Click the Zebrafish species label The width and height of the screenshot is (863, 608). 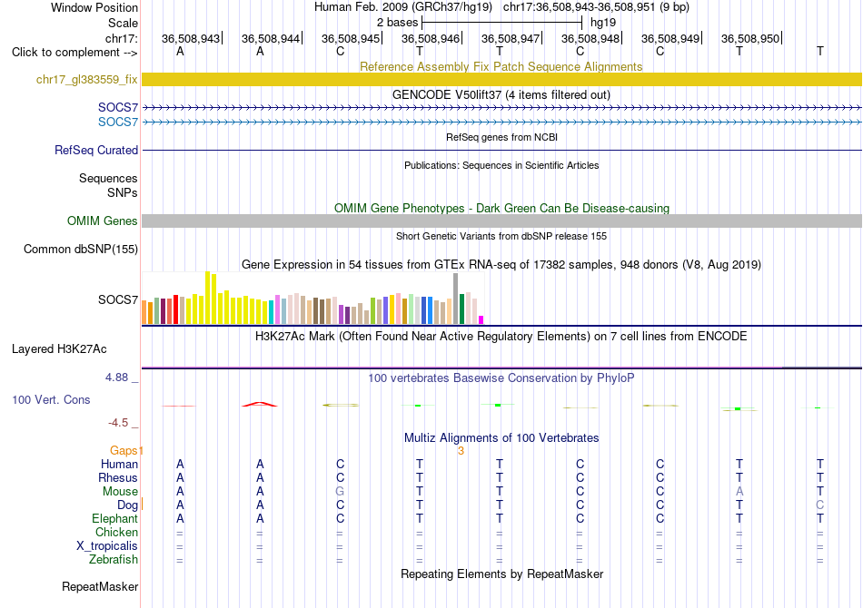[x=114, y=559]
